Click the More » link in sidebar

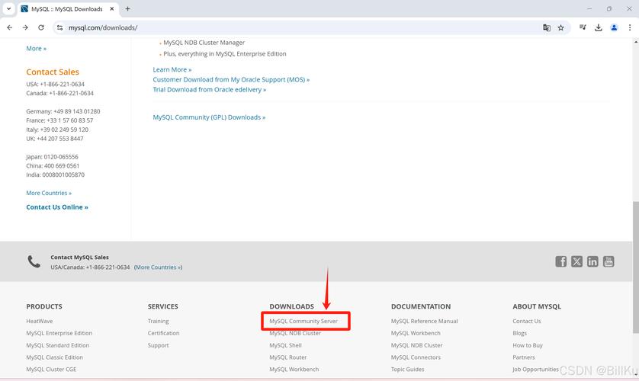click(37, 49)
